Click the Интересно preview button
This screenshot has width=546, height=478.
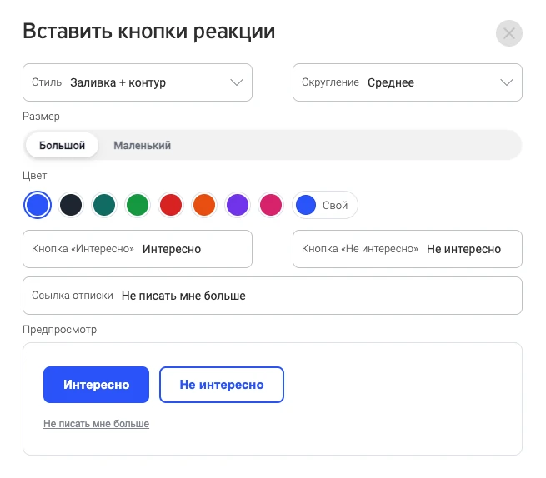(x=96, y=385)
